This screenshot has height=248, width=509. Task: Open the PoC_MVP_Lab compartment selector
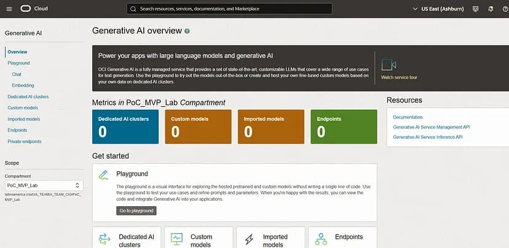(44, 185)
